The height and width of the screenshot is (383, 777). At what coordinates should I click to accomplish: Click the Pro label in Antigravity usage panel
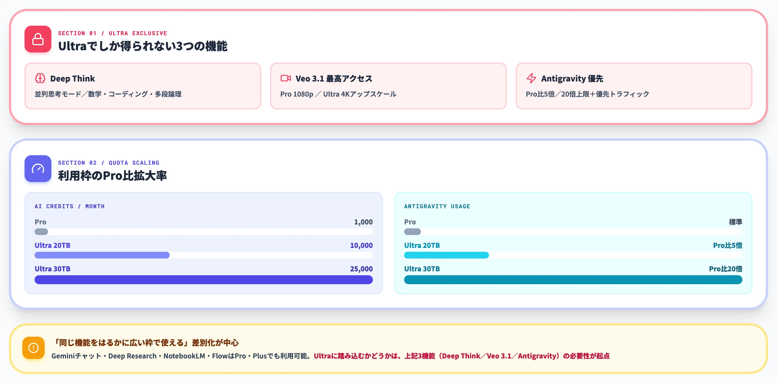(410, 222)
